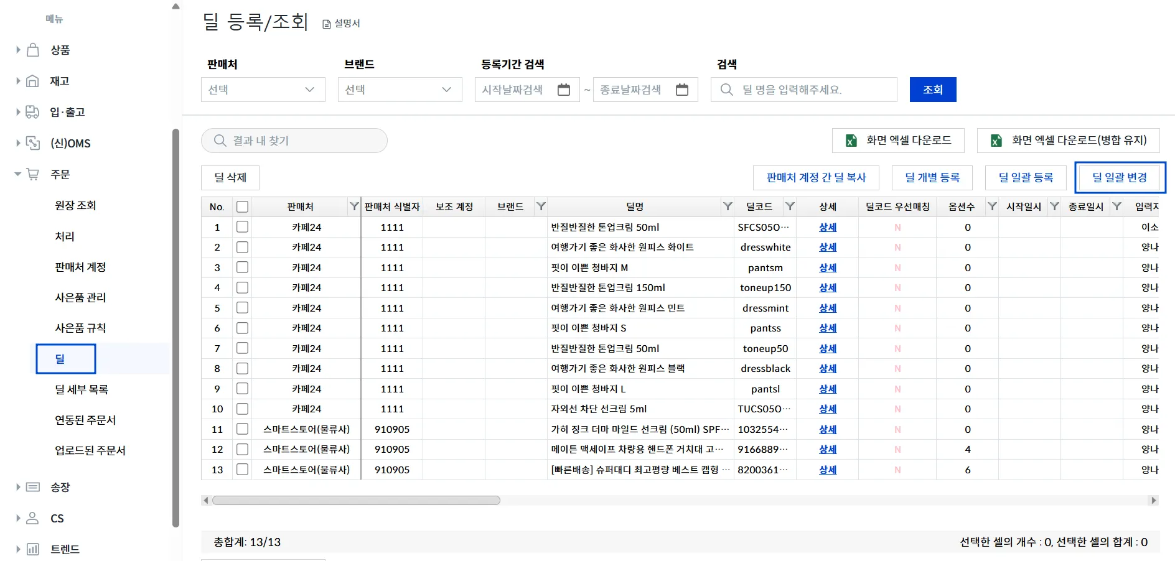Click 상세 link for dresswhite row
Image resolution: width=1175 pixels, height=561 pixels.
(x=827, y=248)
